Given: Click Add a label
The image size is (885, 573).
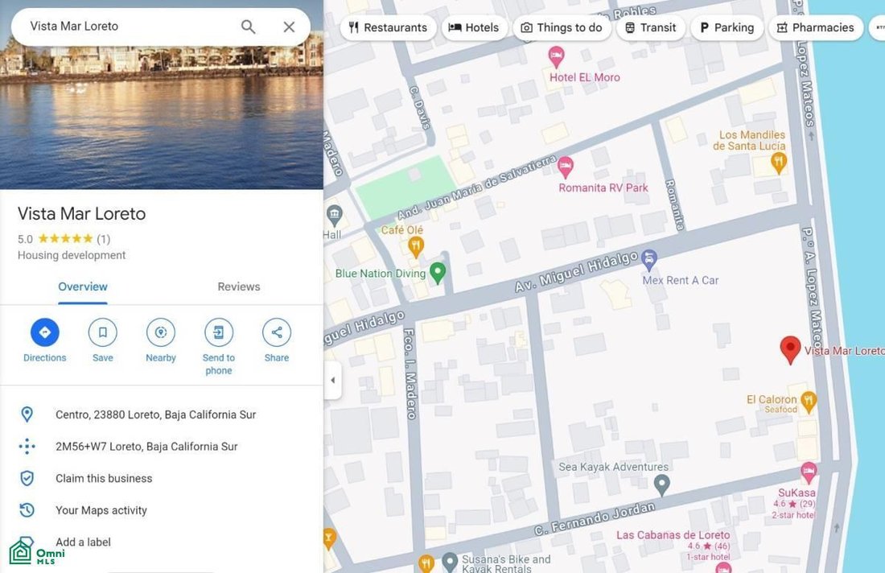Looking at the screenshot, I should click(x=83, y=542).
